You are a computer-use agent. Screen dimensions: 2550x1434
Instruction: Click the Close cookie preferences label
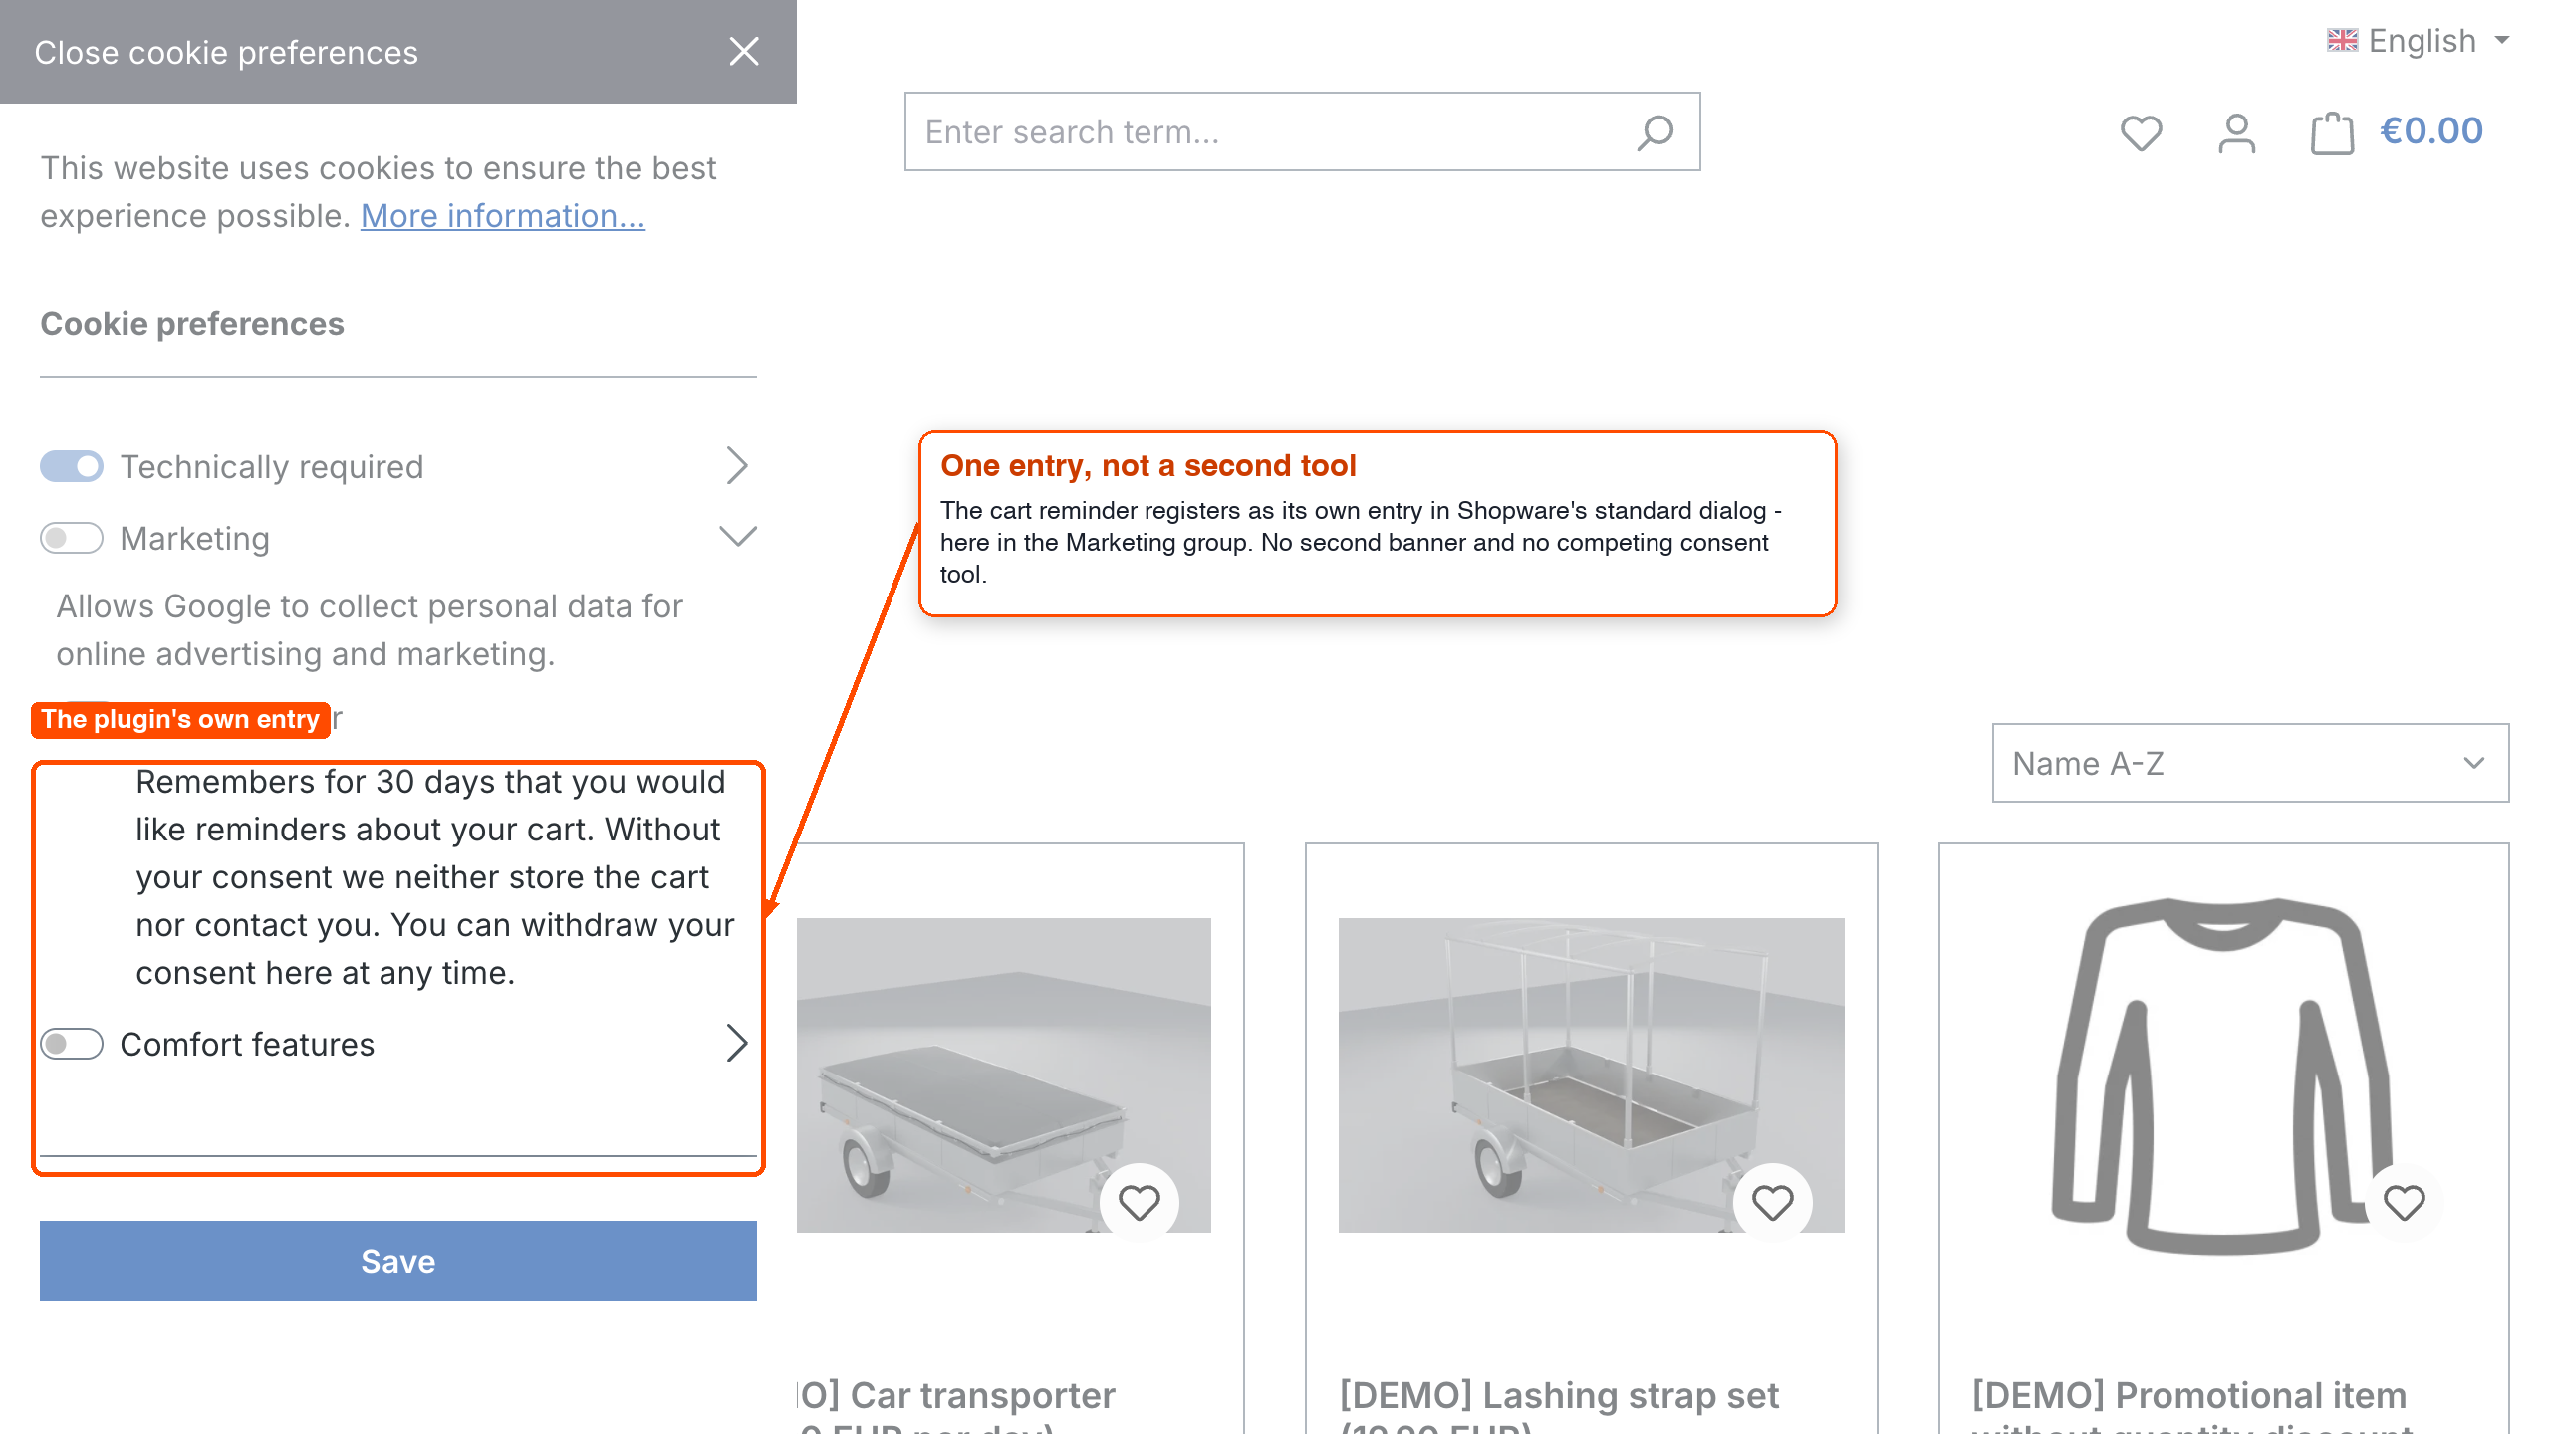226,53
